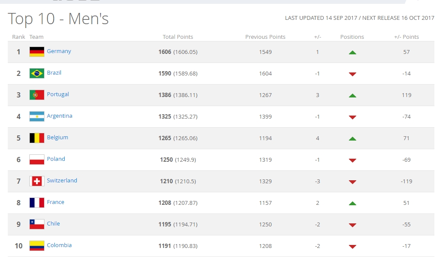Click the Portugal flag icon

37,95
